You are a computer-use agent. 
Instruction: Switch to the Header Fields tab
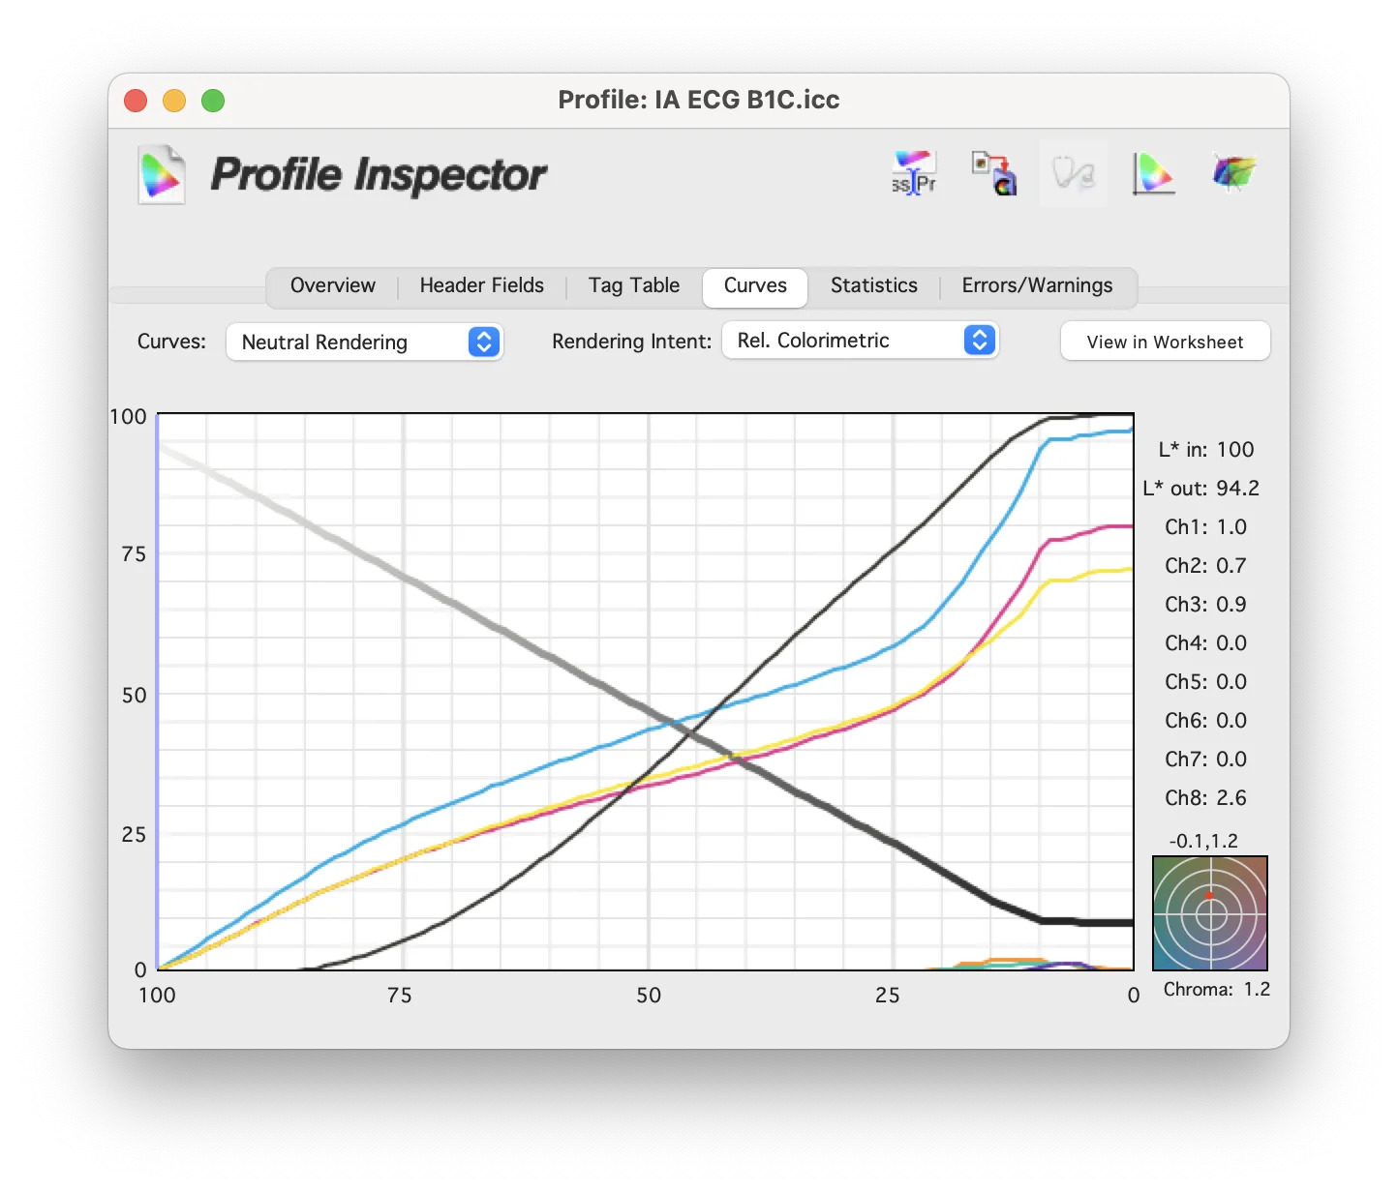coord(481,285)
